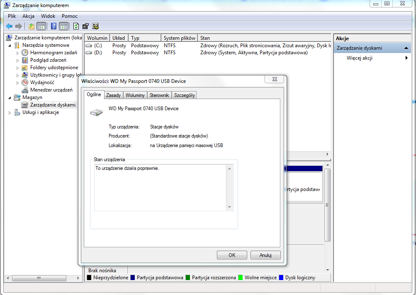416x295 pixels.
Task: Click the disk view vertical scrollbar thumb
Action: tap(327, 205)
